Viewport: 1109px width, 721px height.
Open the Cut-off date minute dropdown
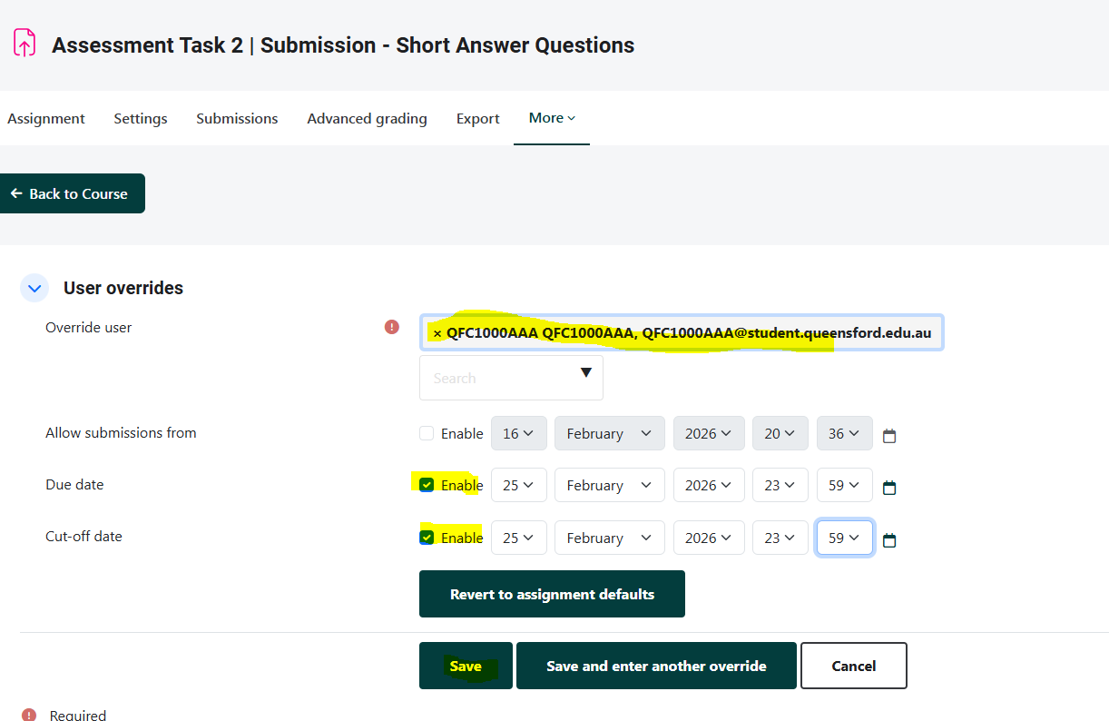tap(844, 538)
